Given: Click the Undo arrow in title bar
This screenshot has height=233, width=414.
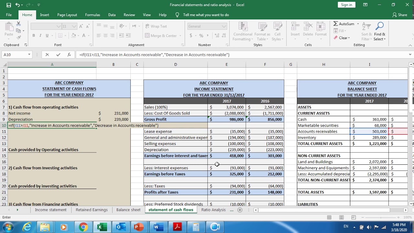Looking at the screenshot, I should point(17,5).
